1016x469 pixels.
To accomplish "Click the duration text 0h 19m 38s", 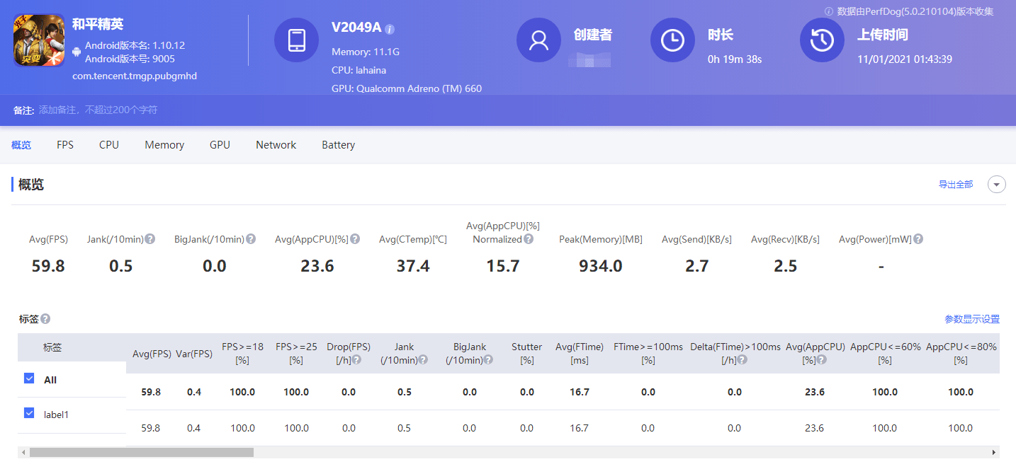I will pos(735,59).
